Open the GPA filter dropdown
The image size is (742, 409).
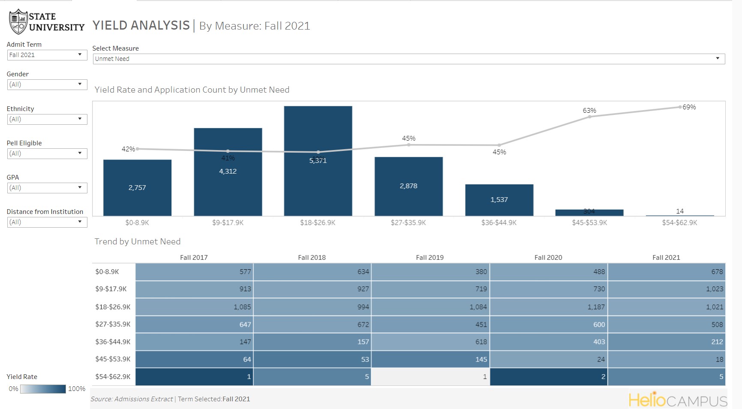47,188
